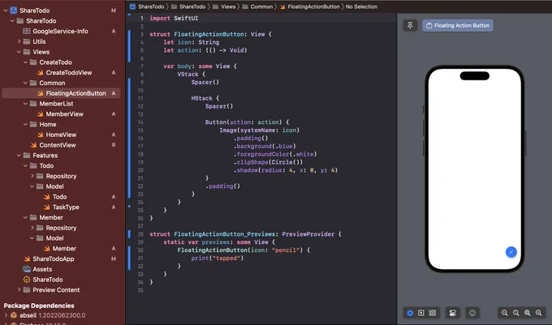Expand the Preview Content folder
Viewport: 552px width, 325px height.
[x=19, y=290]
